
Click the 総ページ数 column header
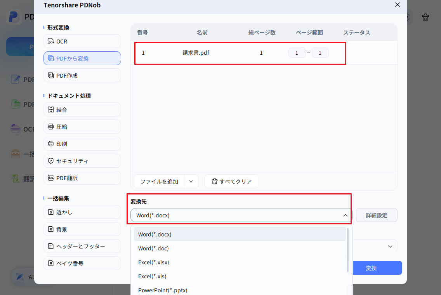click(x=262, y=33)
